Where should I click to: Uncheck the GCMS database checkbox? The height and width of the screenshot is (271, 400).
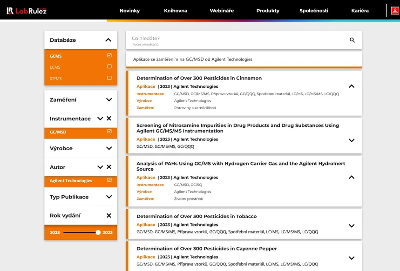pos(109,55)
